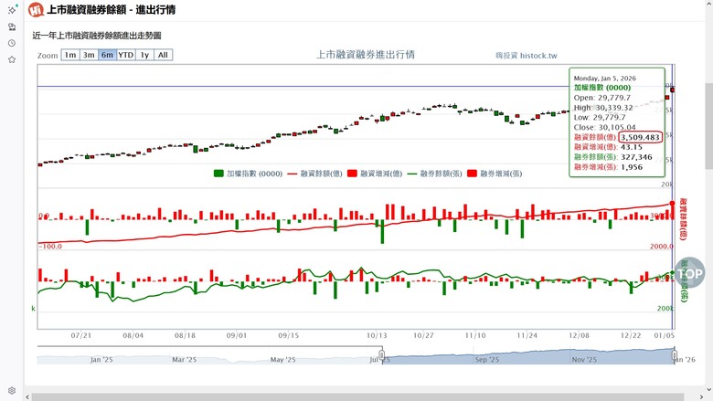Click the scroll left arrow

(27, 397)
